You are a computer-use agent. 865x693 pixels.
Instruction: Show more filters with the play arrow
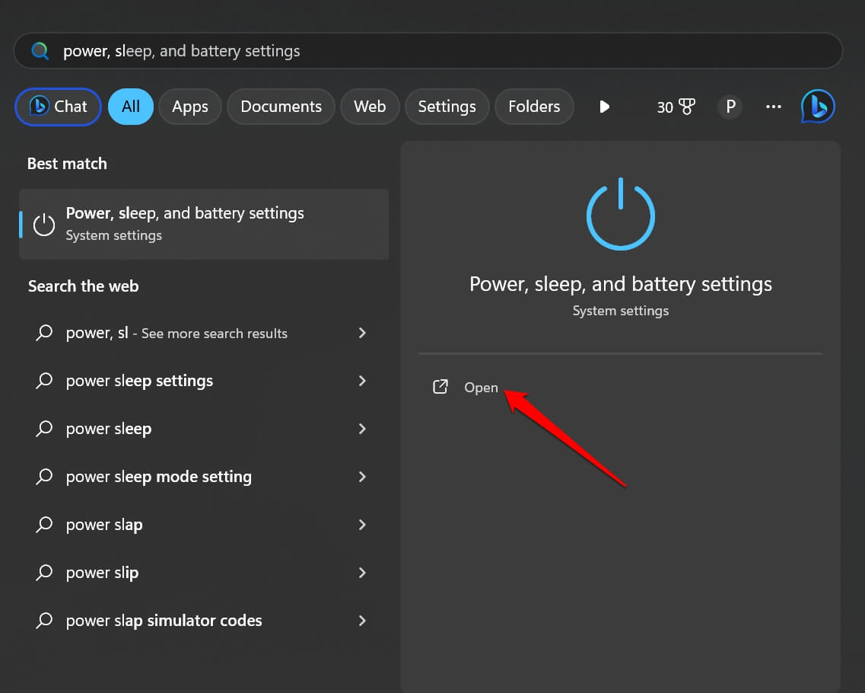(605, 107)
